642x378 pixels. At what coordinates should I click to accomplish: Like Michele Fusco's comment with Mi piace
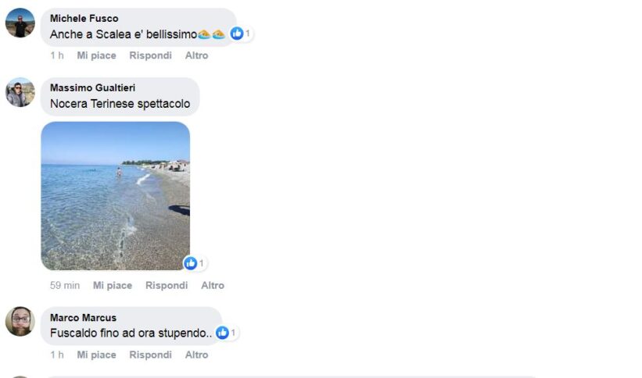point(97,55)
